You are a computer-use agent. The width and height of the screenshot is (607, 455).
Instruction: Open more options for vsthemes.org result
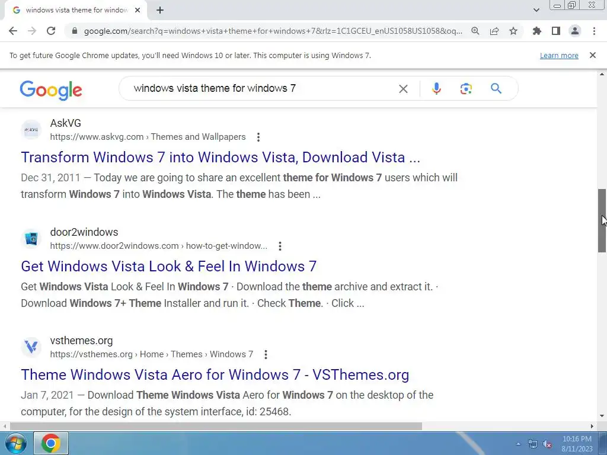point(266,354)
